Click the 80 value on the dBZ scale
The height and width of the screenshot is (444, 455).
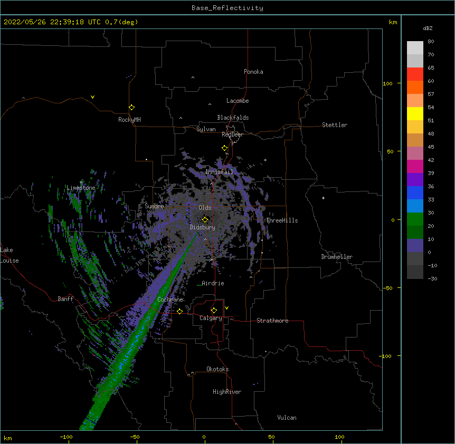pos(431,42)
